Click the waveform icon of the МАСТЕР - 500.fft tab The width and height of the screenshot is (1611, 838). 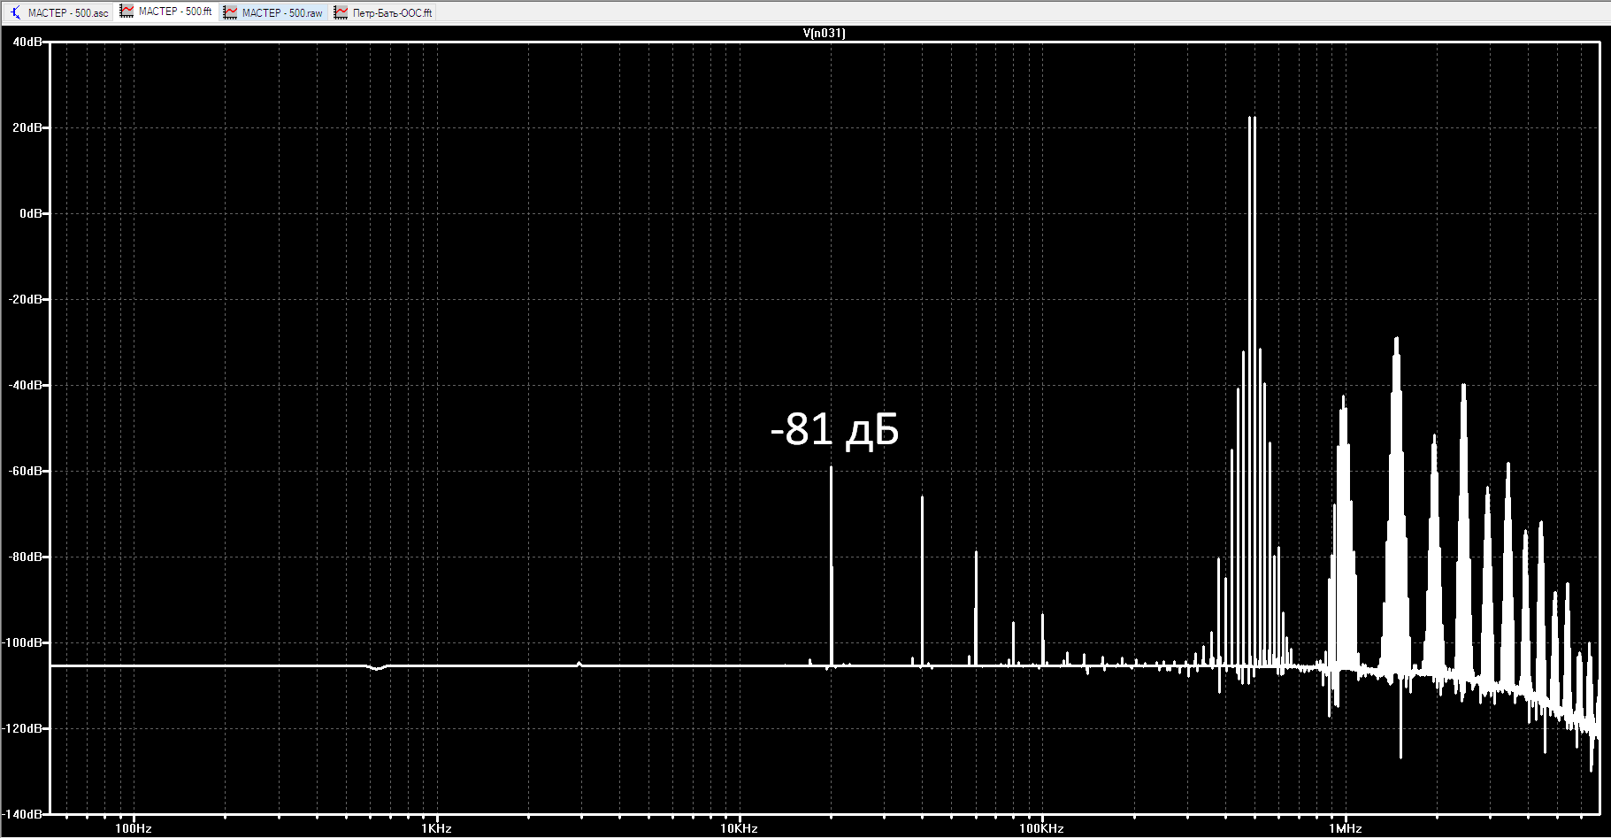[127, 12]
